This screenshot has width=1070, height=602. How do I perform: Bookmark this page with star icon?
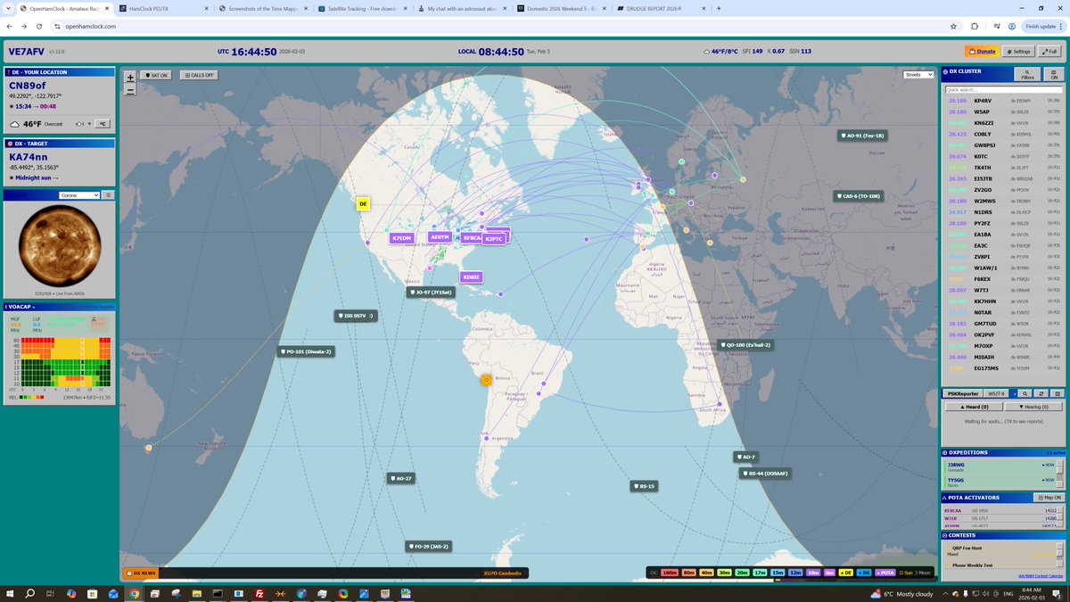pyautogui.click(x=954, y=26)
